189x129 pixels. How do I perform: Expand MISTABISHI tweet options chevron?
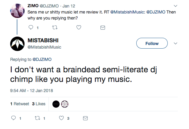176,43
